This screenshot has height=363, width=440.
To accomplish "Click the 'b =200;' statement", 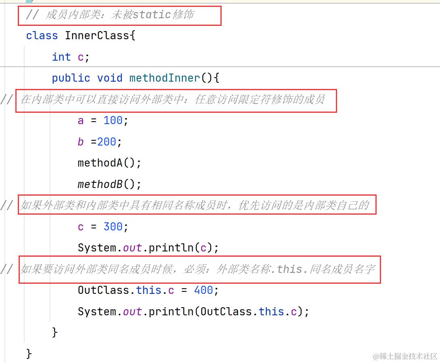I will (x=100, y=142).
